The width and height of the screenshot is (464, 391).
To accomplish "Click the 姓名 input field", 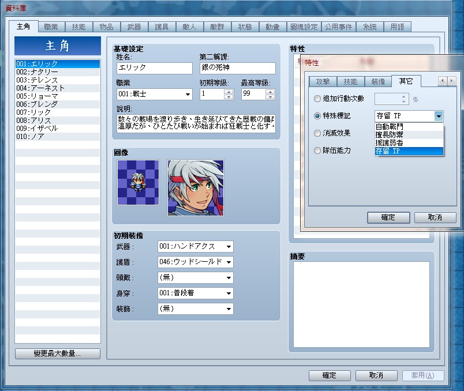I will tap(155, 68).
